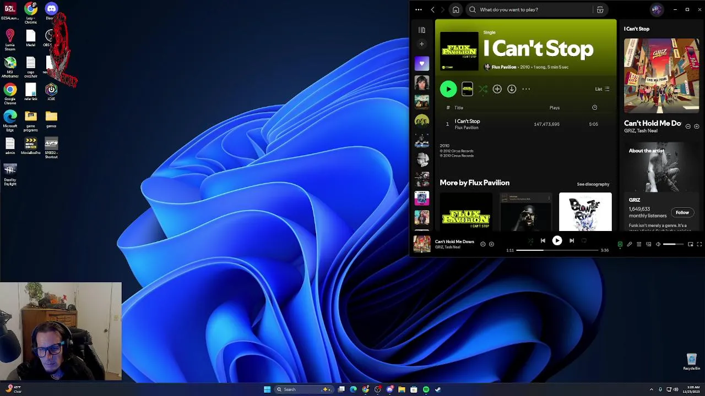
Task: Go back using the Spotify back arrow
Action: click(x=433, y=9)
